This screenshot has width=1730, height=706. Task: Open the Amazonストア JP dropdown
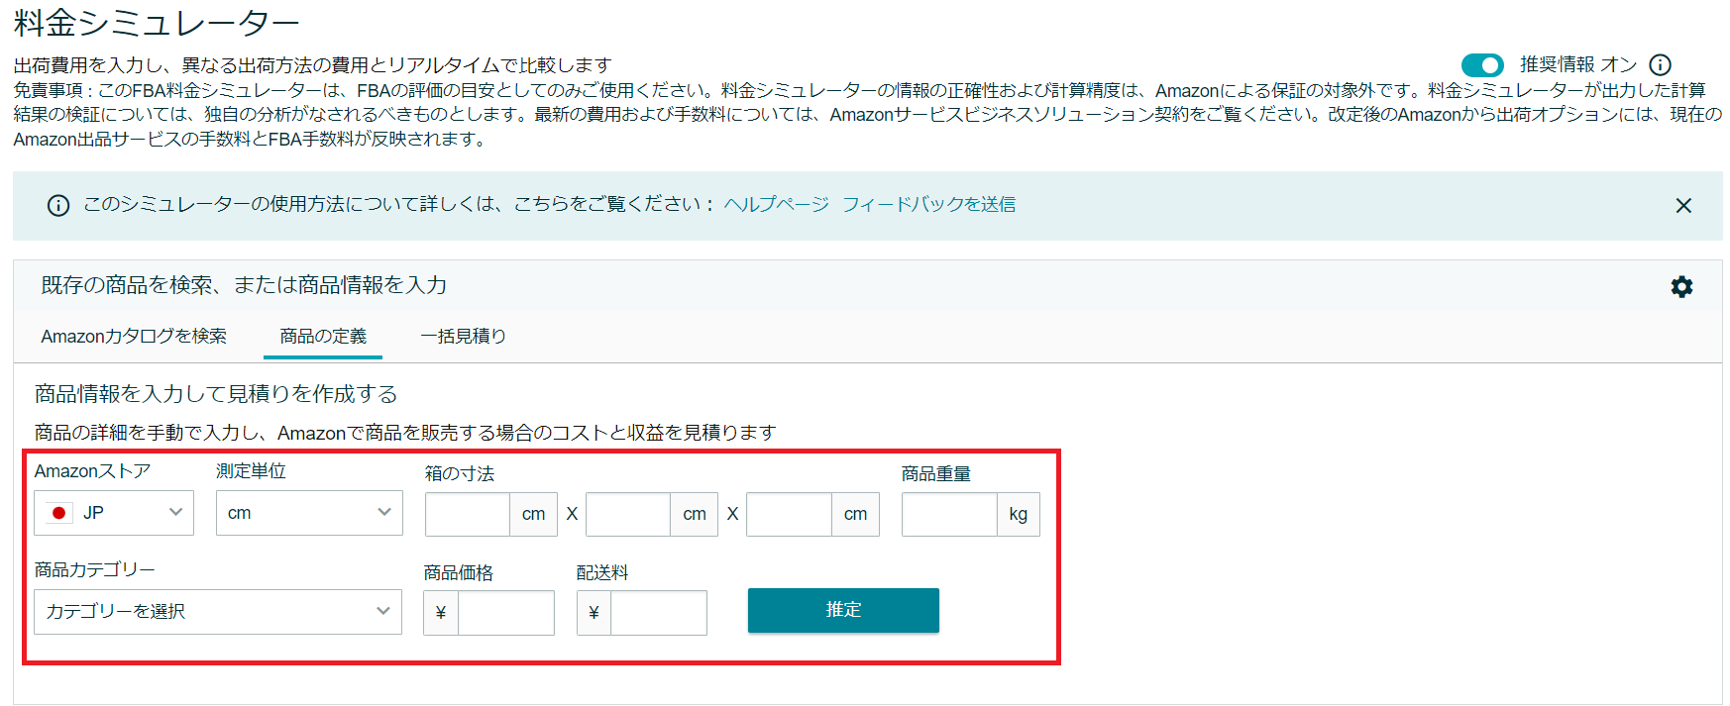(x=114, y=513)
